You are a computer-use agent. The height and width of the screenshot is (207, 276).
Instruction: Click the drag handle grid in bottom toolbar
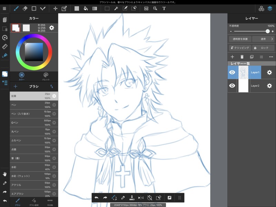click(179, 198)
